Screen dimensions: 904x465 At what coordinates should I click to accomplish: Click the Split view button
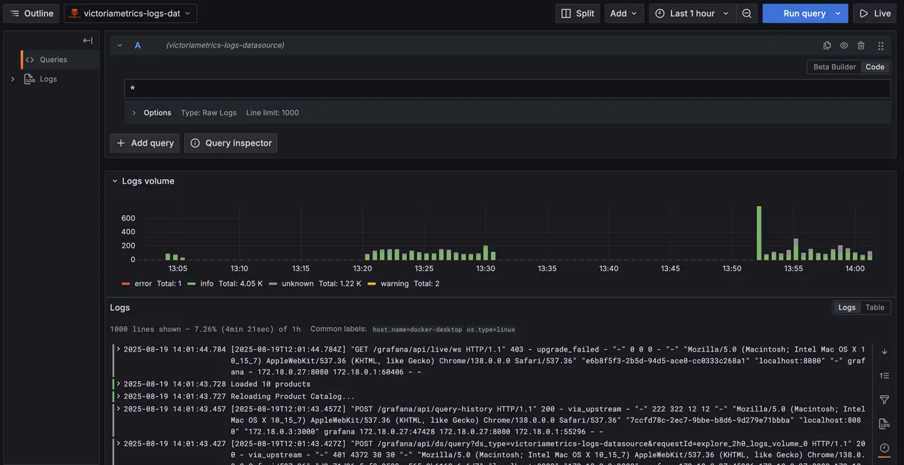click(x=577, y=13)
